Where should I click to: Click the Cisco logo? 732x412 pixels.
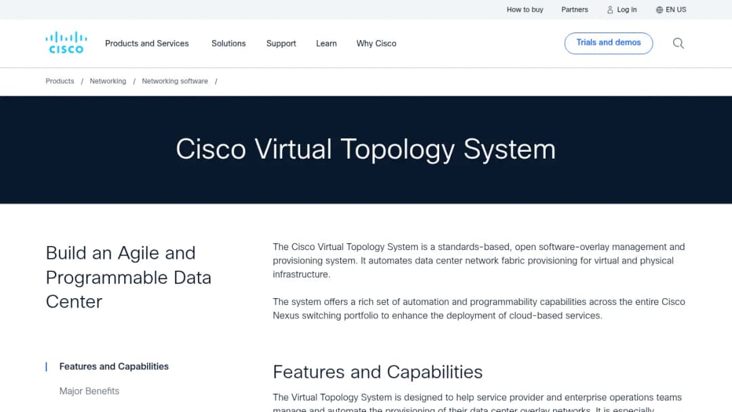point(66,43)
